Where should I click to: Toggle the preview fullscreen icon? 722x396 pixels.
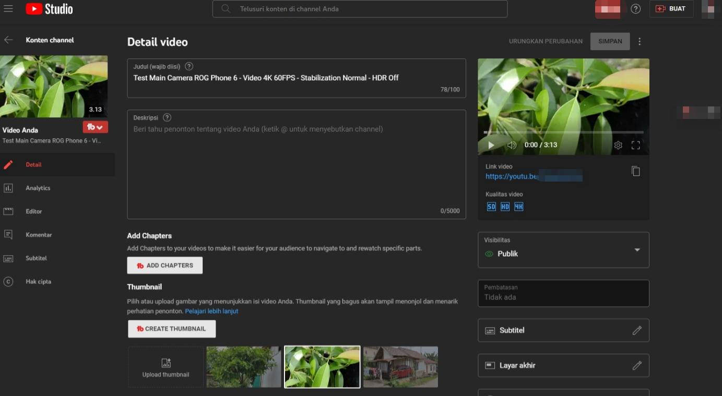[635, 145]
